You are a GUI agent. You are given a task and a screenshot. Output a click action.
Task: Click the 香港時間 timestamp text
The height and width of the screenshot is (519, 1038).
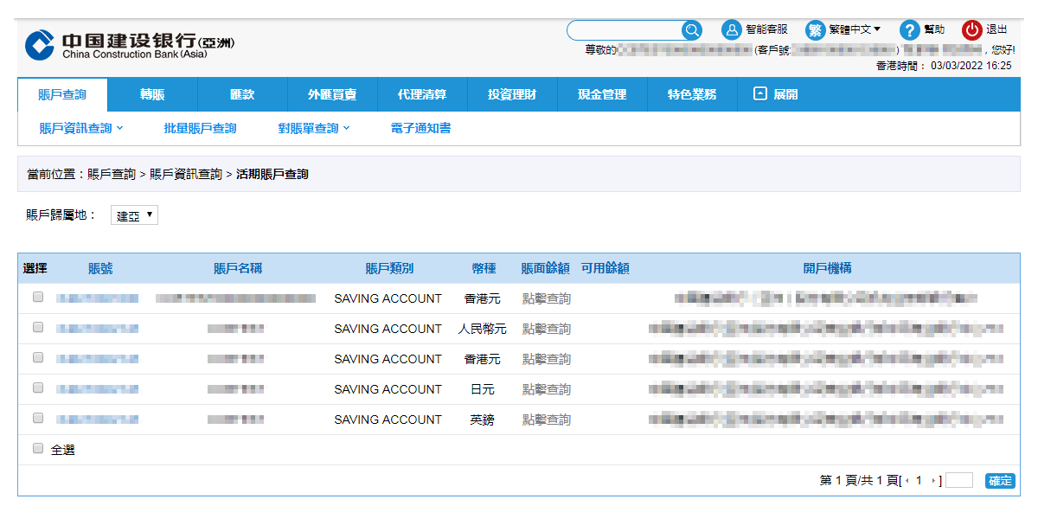tap(944, 65)
